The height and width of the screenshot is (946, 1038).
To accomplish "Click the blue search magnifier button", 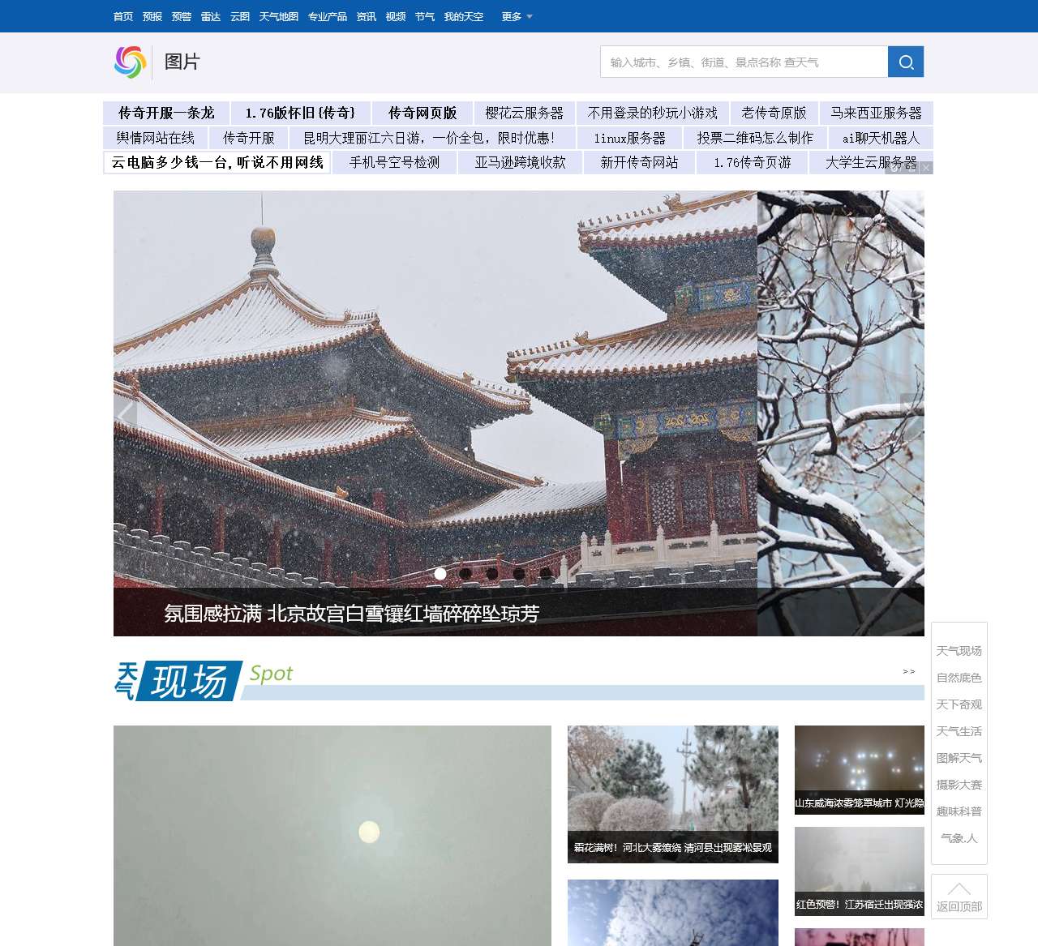I will pyautogui.click(x=906, y=62).
